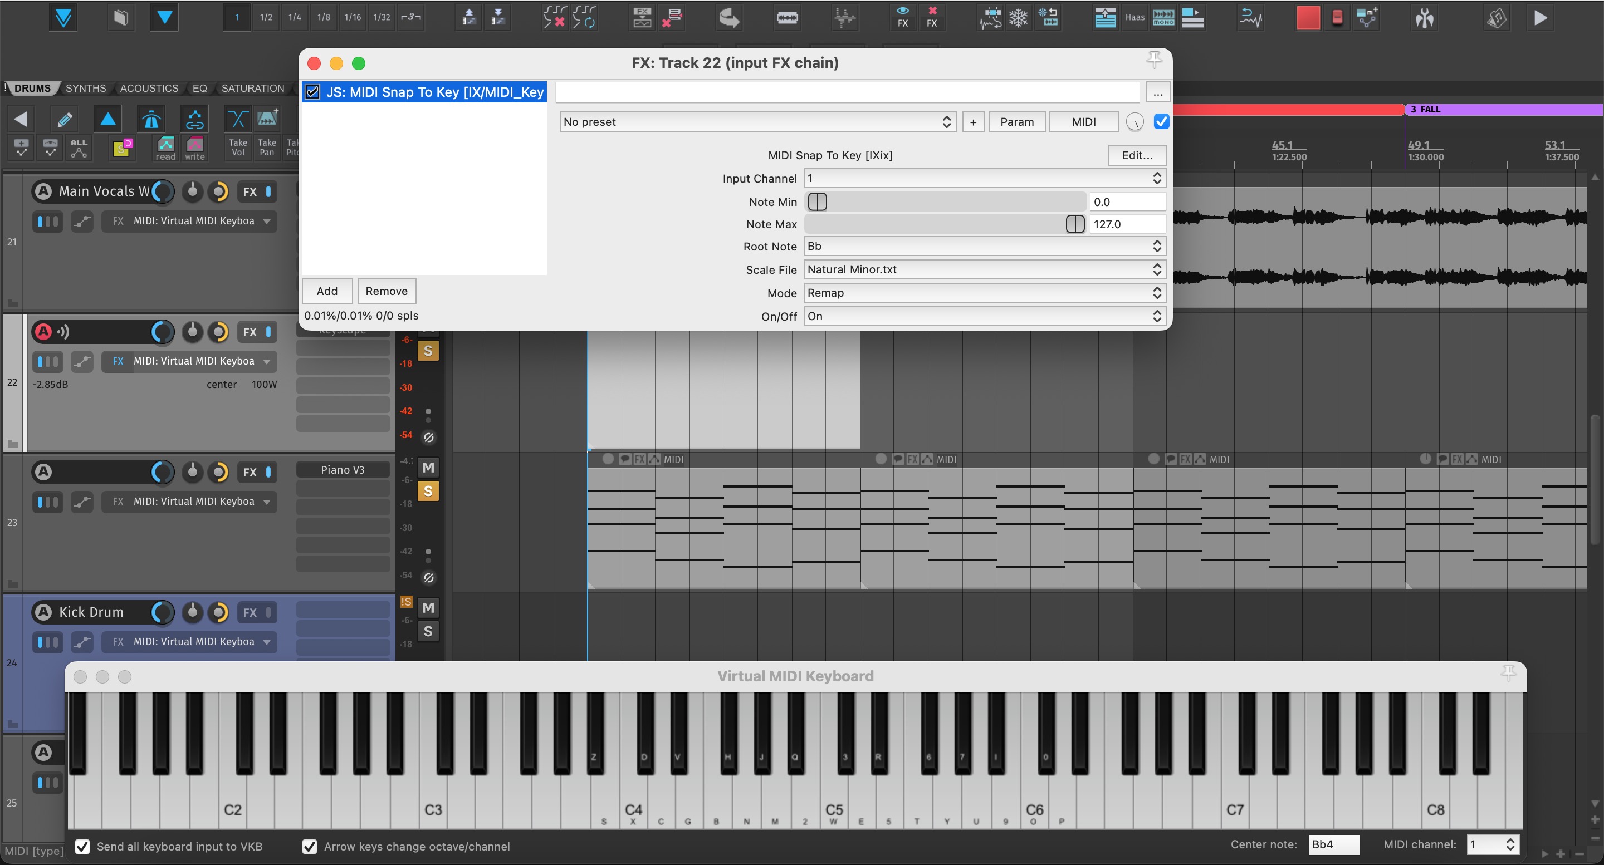1604x865 pixels.
Task: Toggle the FX bypass checkbox beside the wet knob
Action: [1161, 121]
